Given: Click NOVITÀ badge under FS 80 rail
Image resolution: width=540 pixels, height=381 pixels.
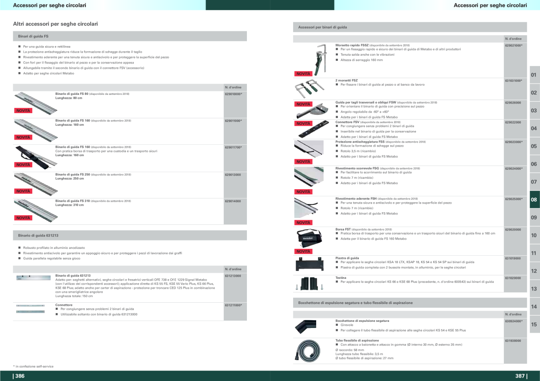Looking at the screenshot, I should tap(24, 110).
